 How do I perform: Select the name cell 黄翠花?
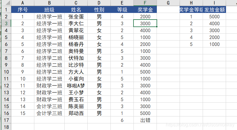tap(76, 30)
